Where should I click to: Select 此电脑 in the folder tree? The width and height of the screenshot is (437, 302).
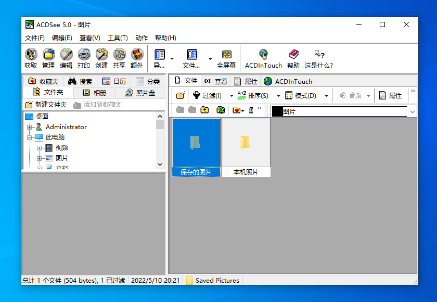55,137
